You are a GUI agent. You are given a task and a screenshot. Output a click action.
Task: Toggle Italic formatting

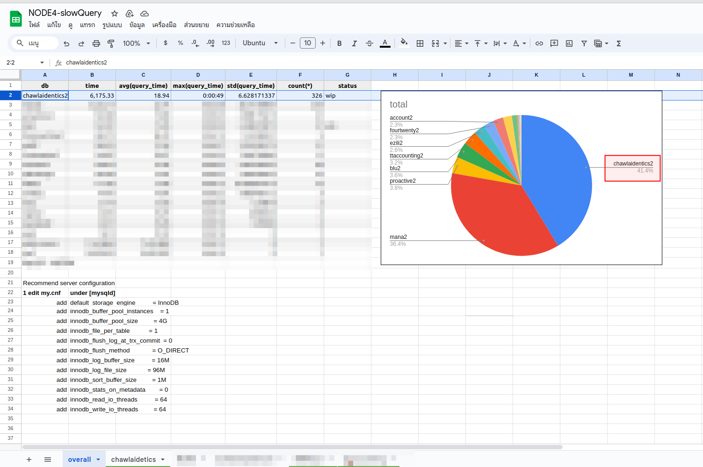click(x=355, y=43)
